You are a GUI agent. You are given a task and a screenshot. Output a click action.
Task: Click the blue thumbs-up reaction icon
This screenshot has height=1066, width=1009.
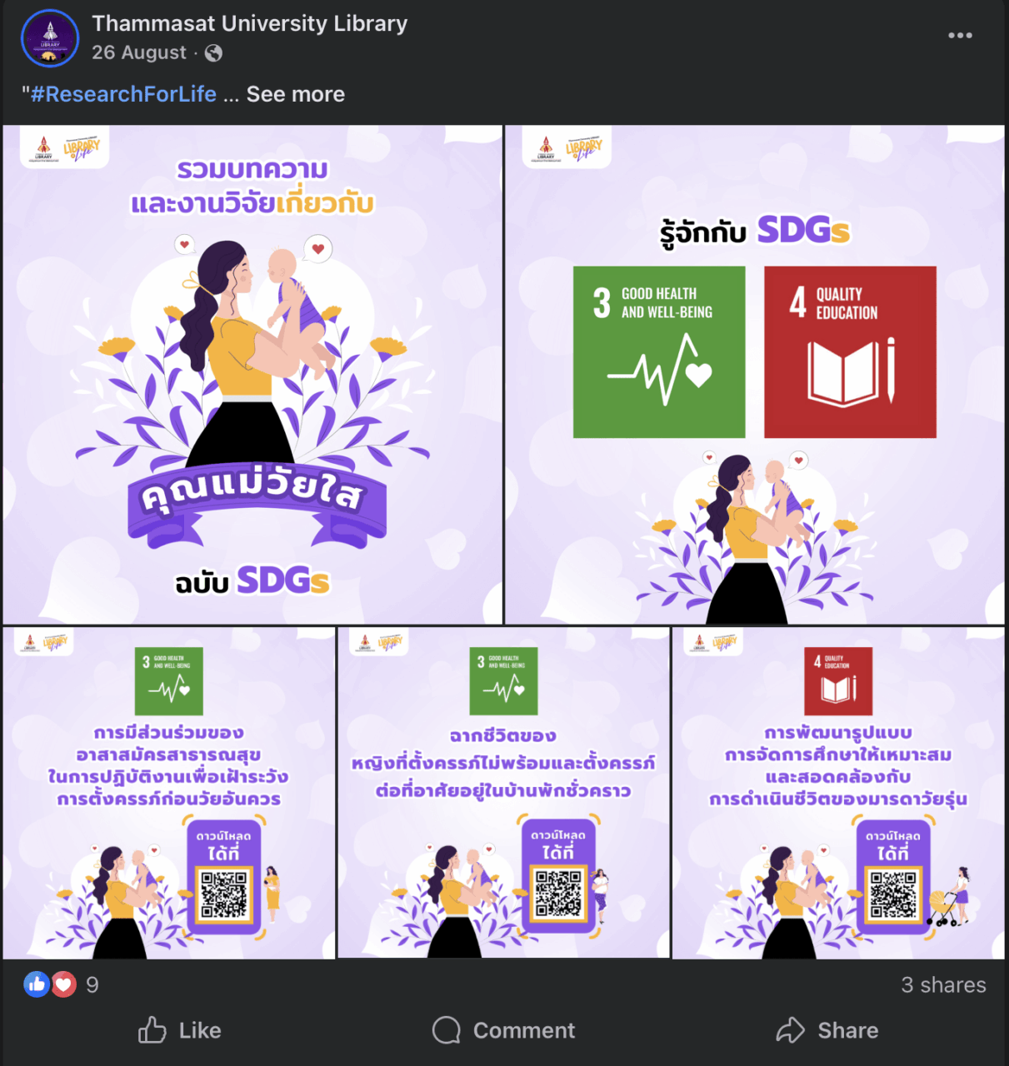tap(37, 984)
